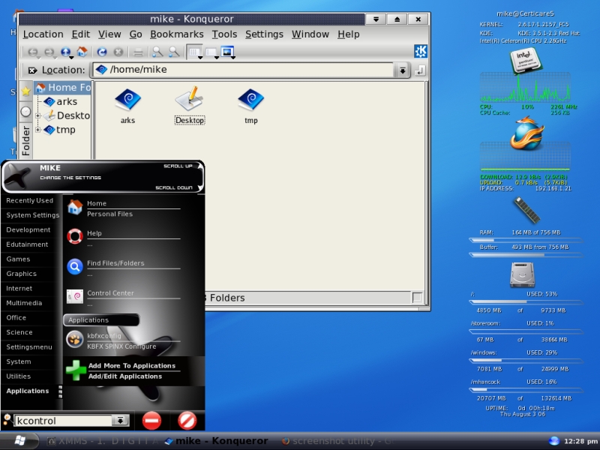Screen dimensions: 600x450
Task: Click the Forward arrow in Konqueror toolbar
Action: pos(49,52)
